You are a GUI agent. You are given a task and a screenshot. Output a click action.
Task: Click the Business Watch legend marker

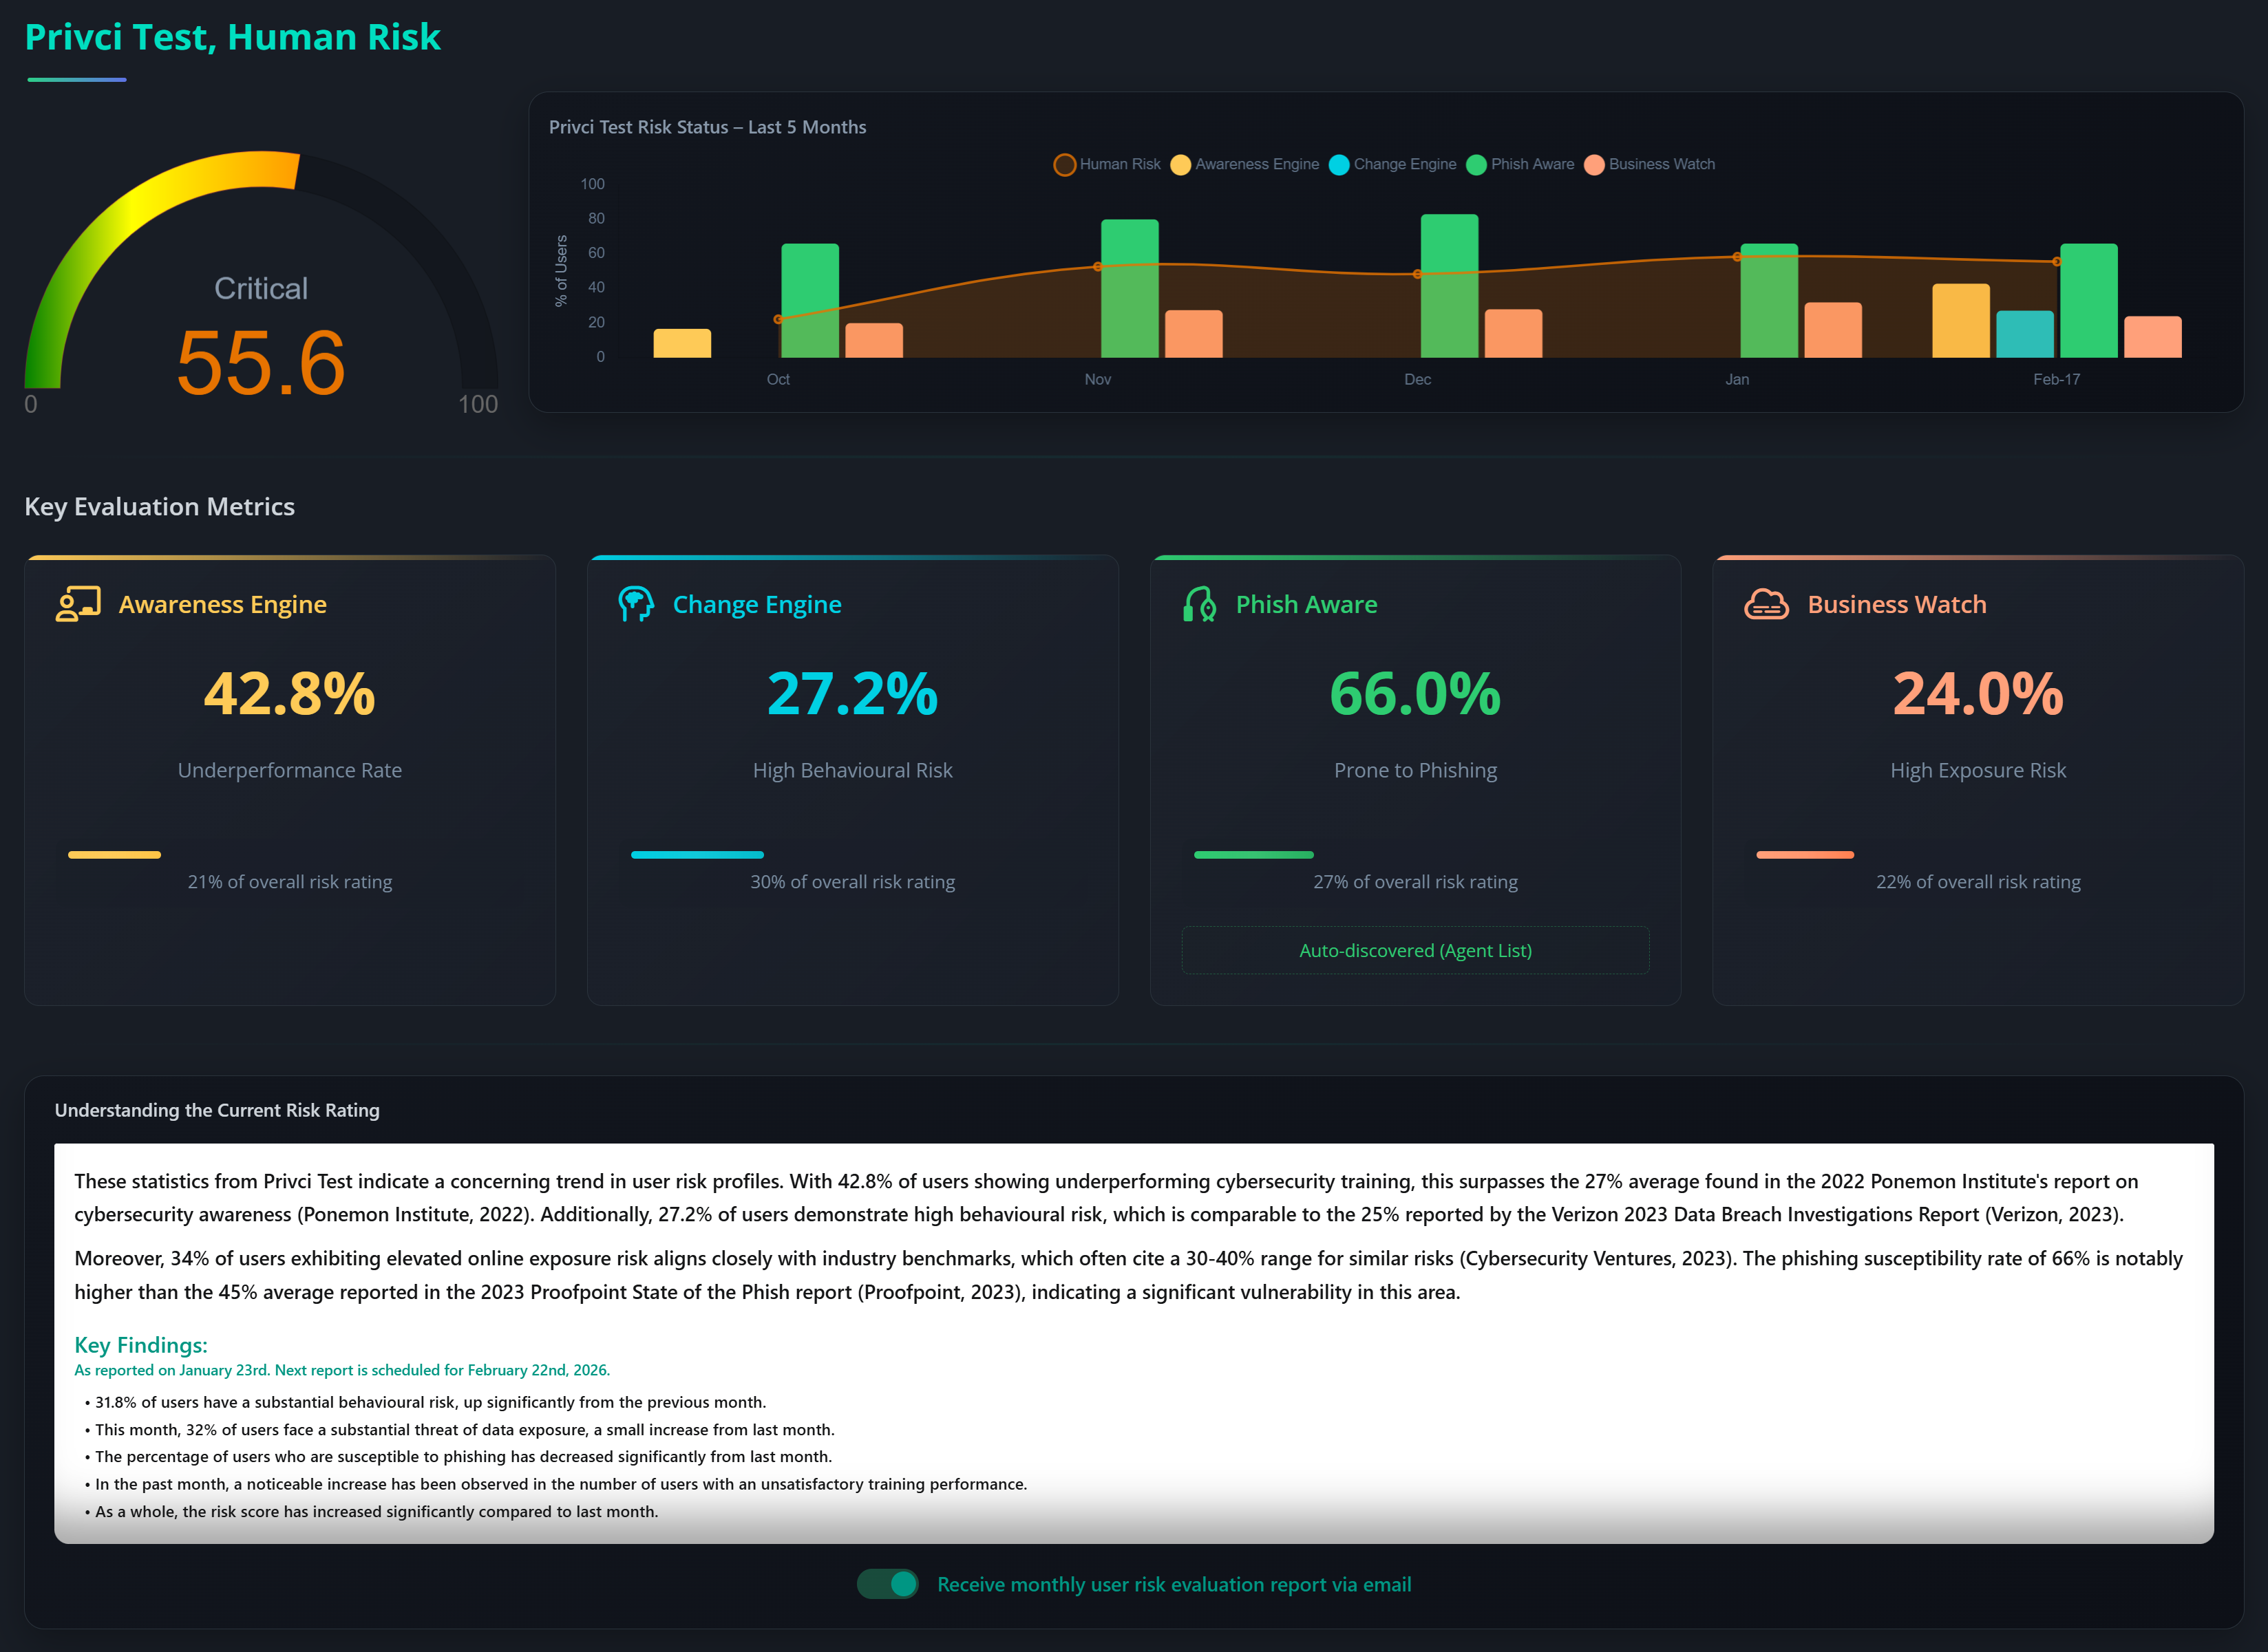(x=1595, y=163)
